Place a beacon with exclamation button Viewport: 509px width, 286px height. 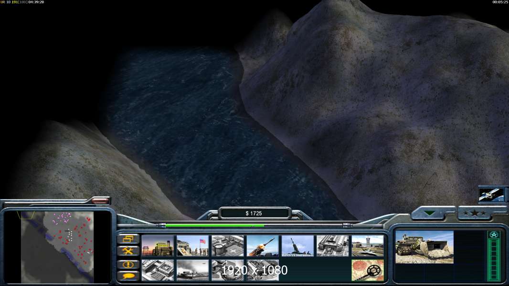[128, 264]
